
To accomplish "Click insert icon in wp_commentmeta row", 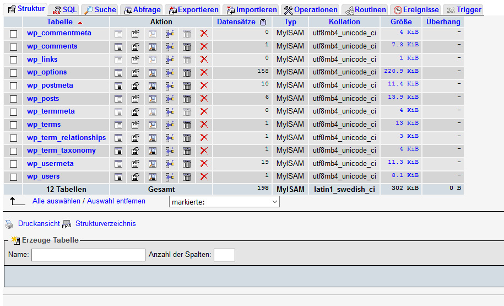I will pos(170,34).
